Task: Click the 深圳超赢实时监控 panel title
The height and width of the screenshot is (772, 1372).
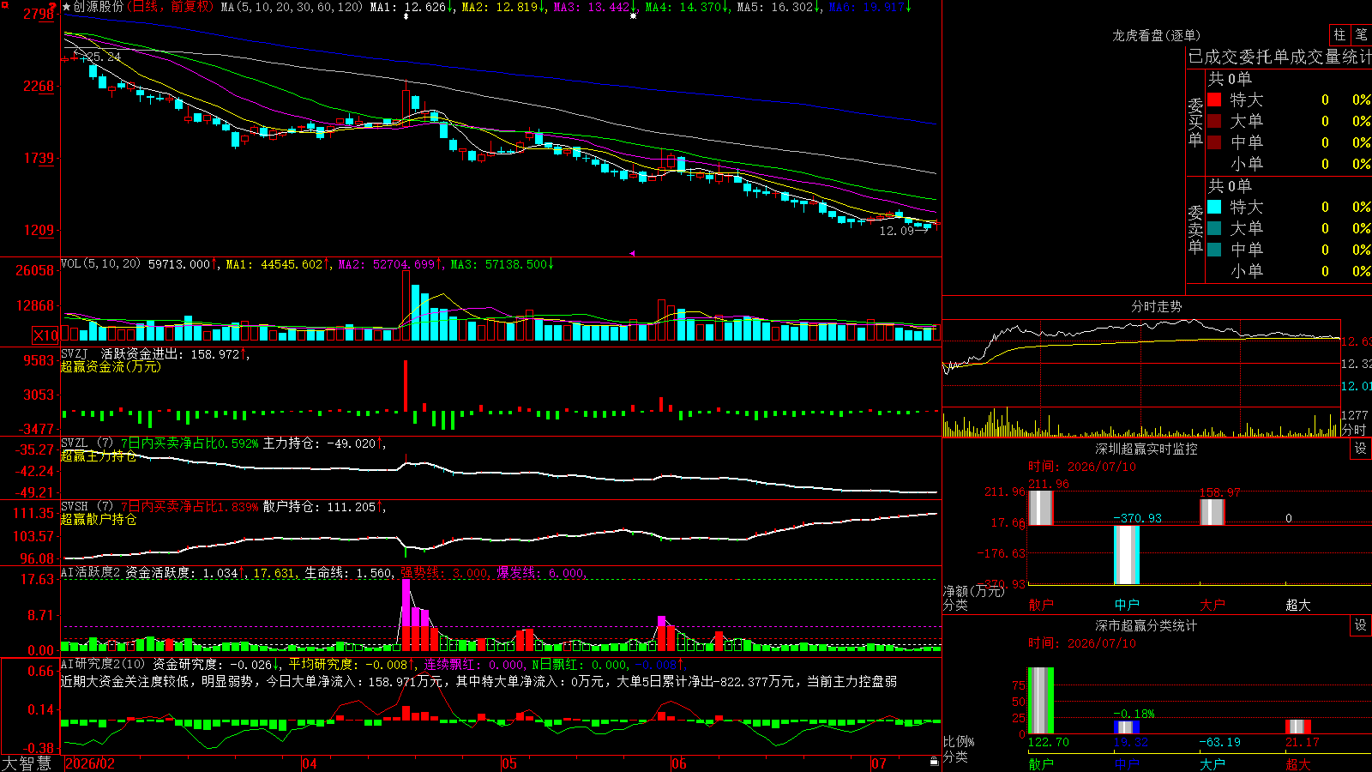Action: (x=1146, y=449)
